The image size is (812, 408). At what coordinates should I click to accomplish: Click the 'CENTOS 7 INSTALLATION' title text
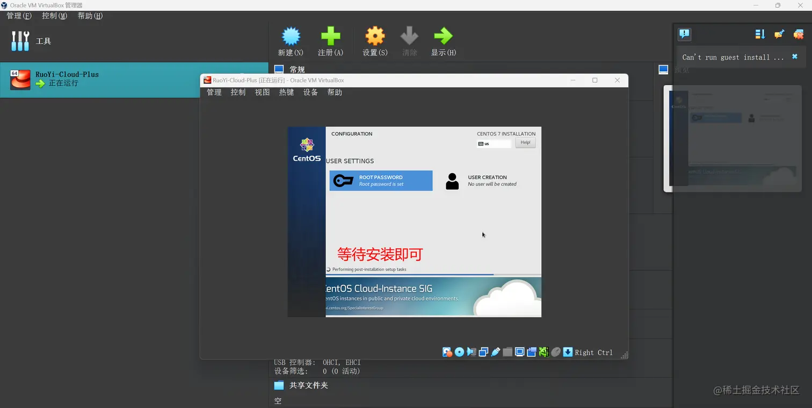click(506, 134)
